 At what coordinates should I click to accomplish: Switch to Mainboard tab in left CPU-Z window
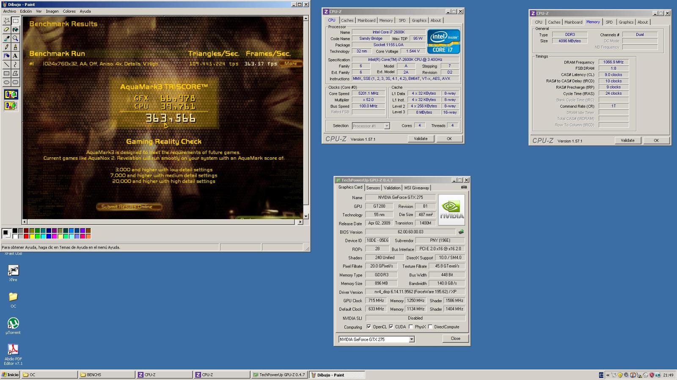[x=366, y=20]
